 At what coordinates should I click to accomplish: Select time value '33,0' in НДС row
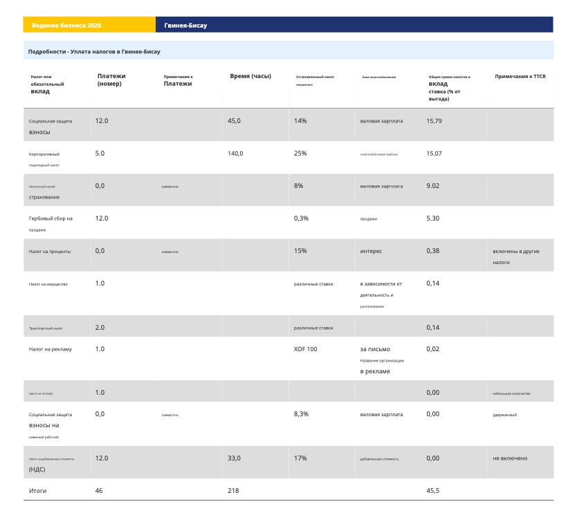pos(234,458)
